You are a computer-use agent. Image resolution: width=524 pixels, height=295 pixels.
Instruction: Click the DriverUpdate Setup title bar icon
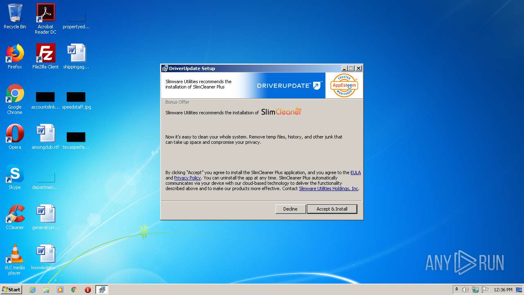165,68
